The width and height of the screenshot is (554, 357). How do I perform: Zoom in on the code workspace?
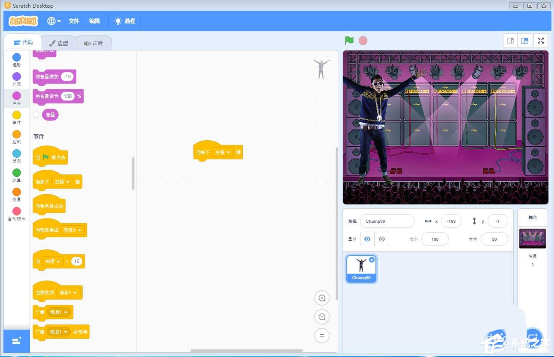(322, 298)
